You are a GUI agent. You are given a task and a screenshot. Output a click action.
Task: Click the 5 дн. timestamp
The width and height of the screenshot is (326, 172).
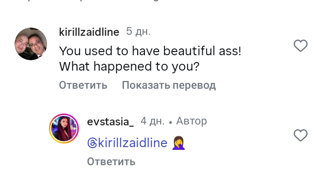(x=138, y=32)
